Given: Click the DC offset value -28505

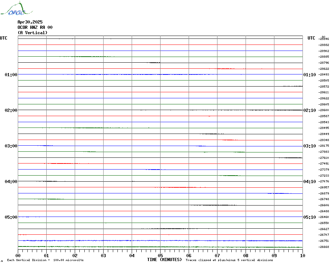Looking at the screenshot, I should [324, 80].
